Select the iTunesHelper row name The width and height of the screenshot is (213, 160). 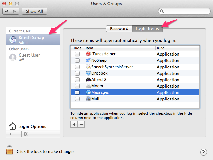(104, 54)
